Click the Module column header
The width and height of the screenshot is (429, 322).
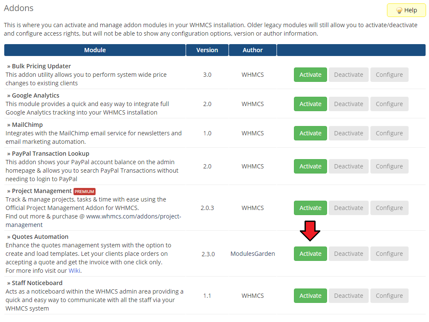[x=95, y=50]
